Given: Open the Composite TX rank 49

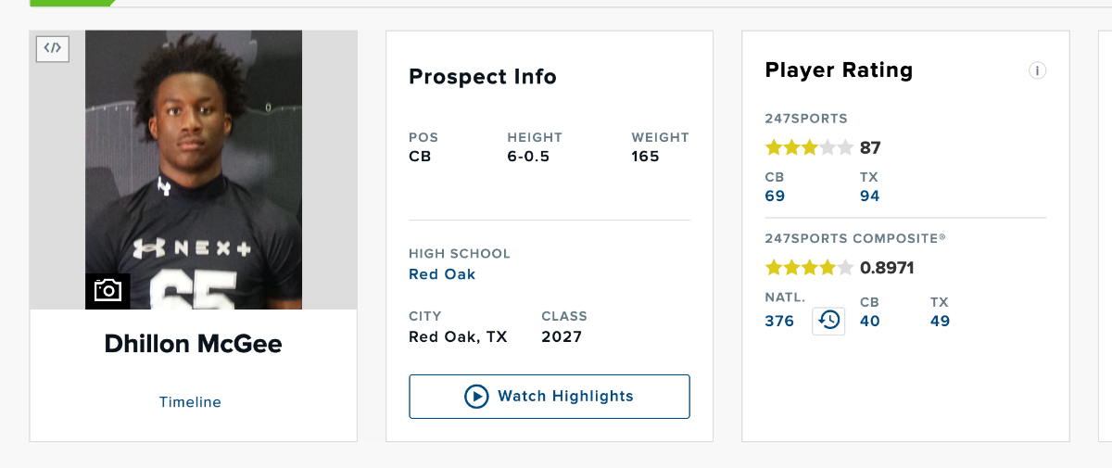Looking at the screenshot, I should tap(940, 321).
